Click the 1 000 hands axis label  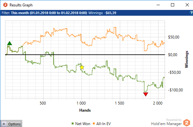pyautogui.click(x=81, y=103)
